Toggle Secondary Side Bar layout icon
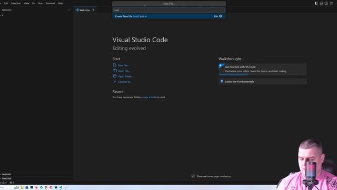Image resolution: width=337 pixels, height=190 pixels. tap(326, 3)
